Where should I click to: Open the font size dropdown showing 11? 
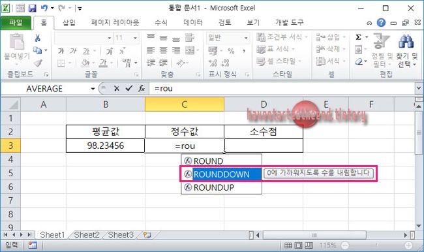click(x=135, y=38)
